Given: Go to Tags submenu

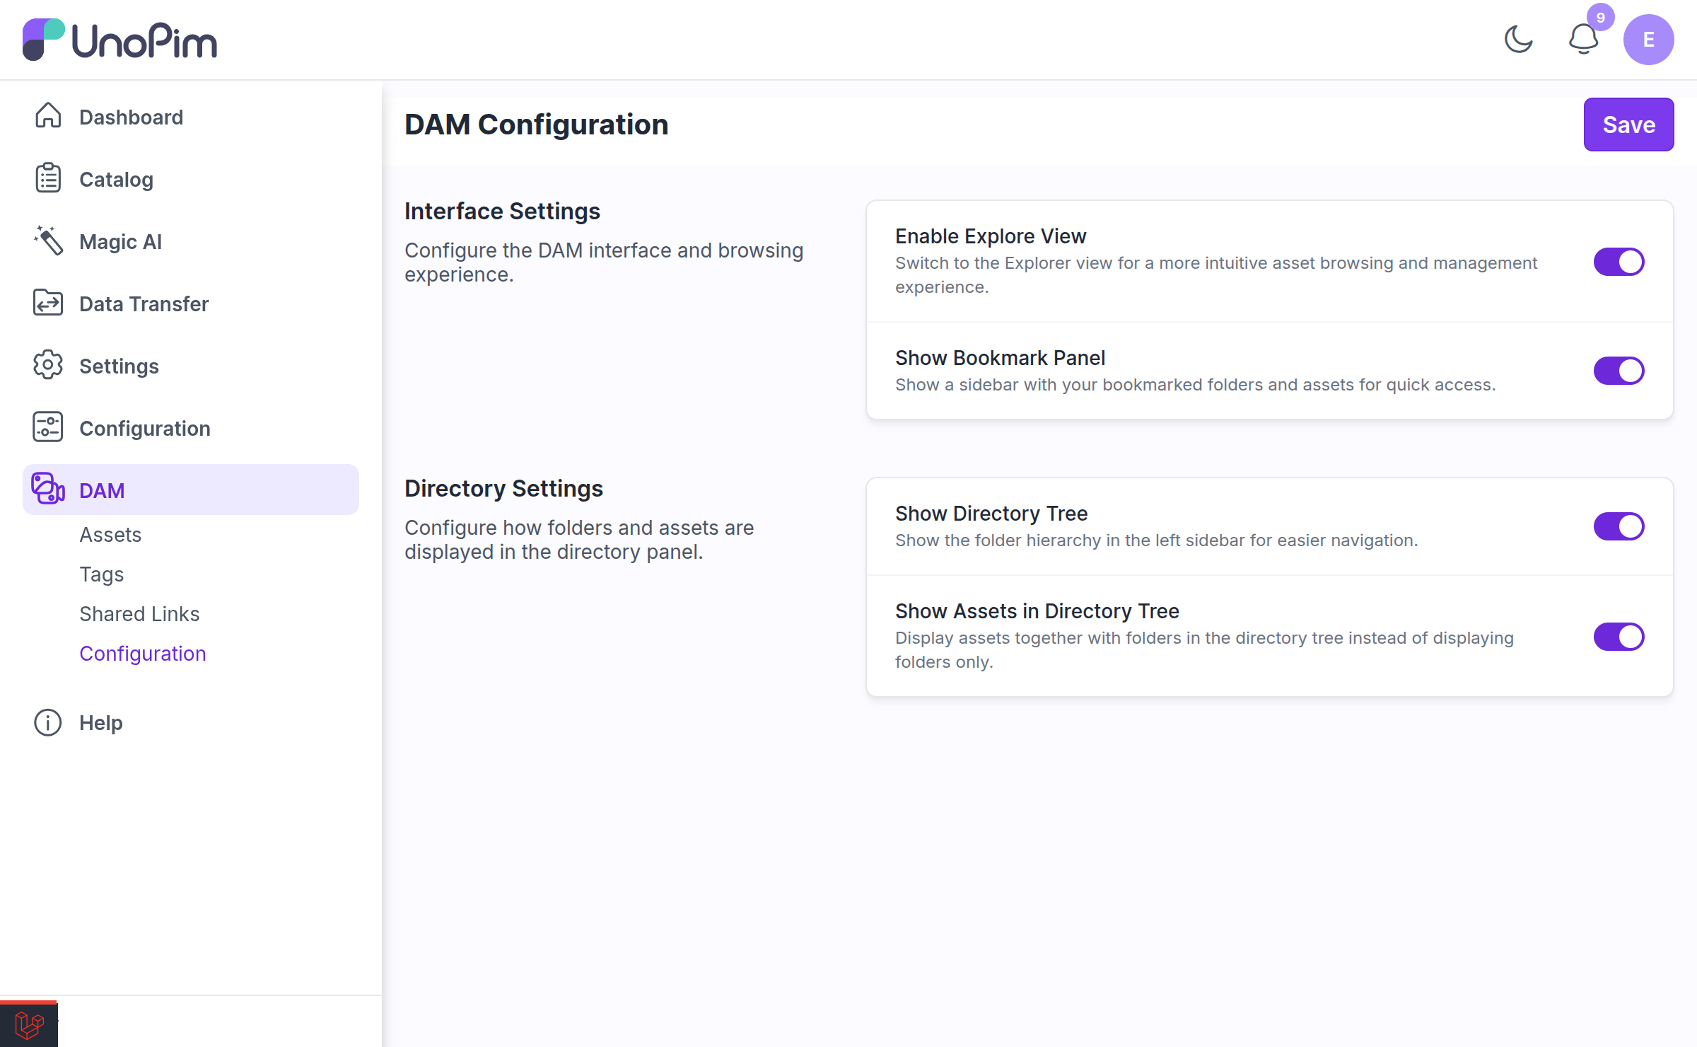Looking at the screenshot, I should point(101,574).
